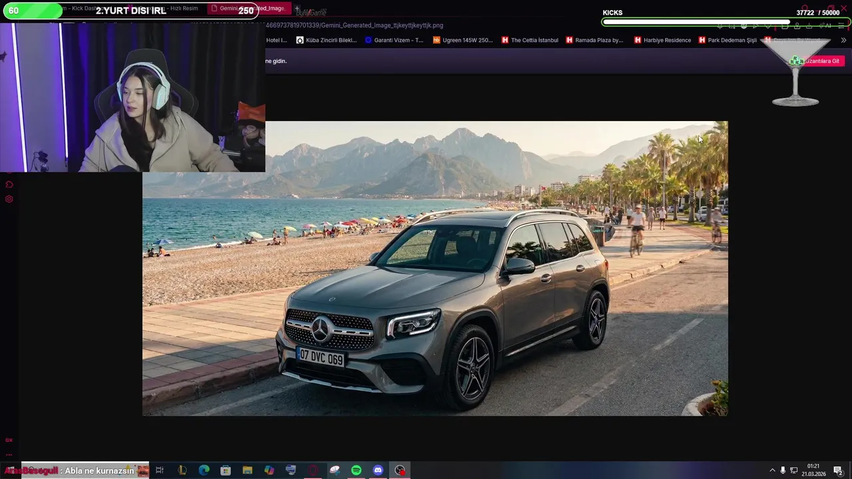Open the Ramada Plaza bookmark
Viewport: 852px width, 479px height.
click(594, 40)
